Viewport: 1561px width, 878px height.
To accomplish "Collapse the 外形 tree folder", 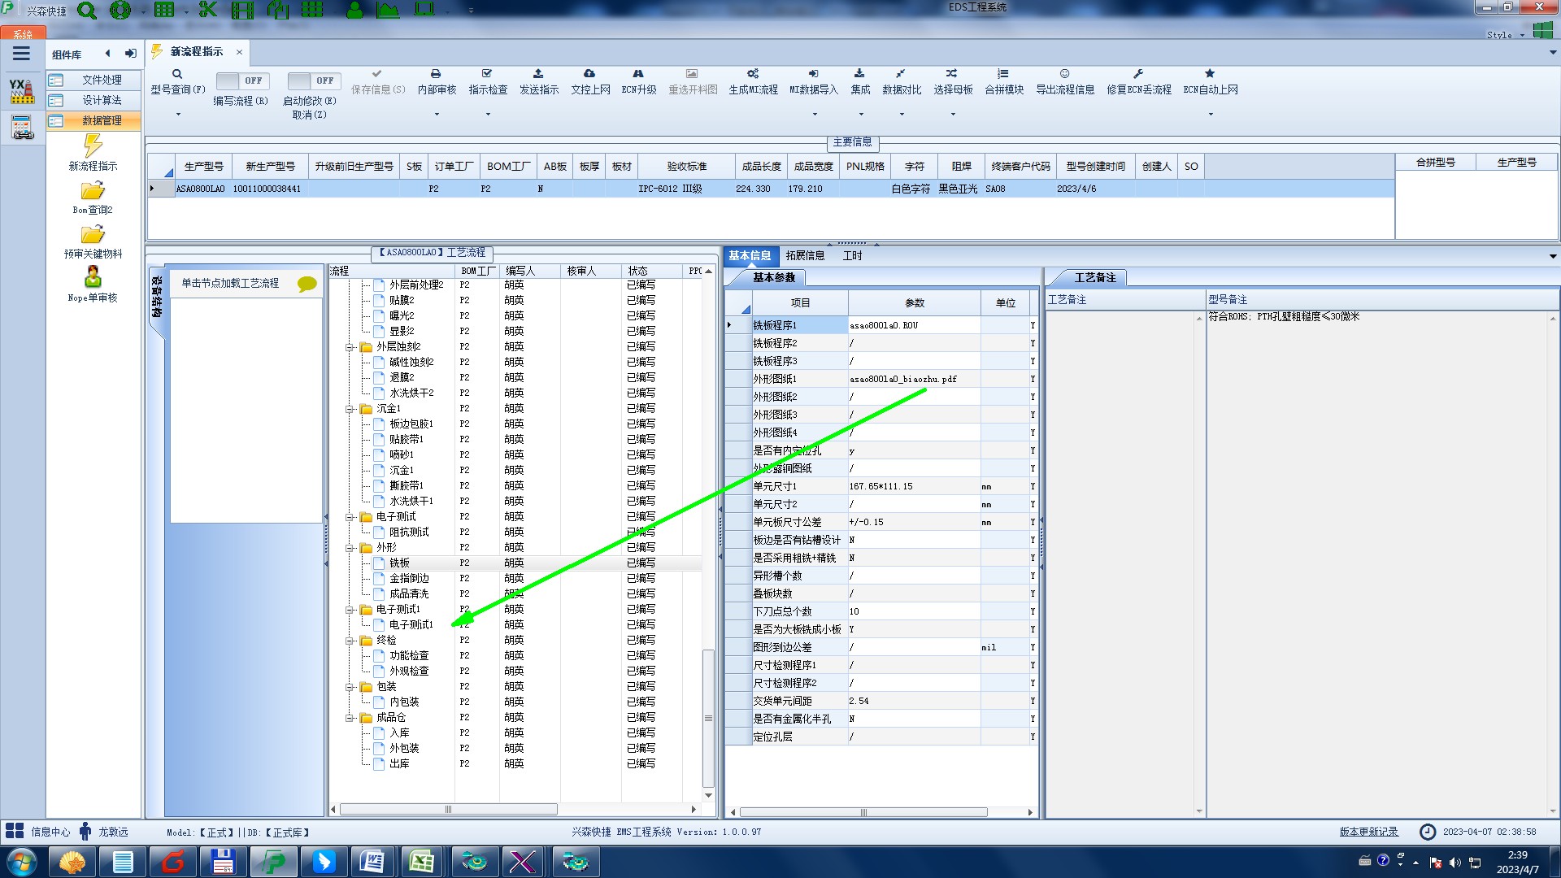I will 350,548.
